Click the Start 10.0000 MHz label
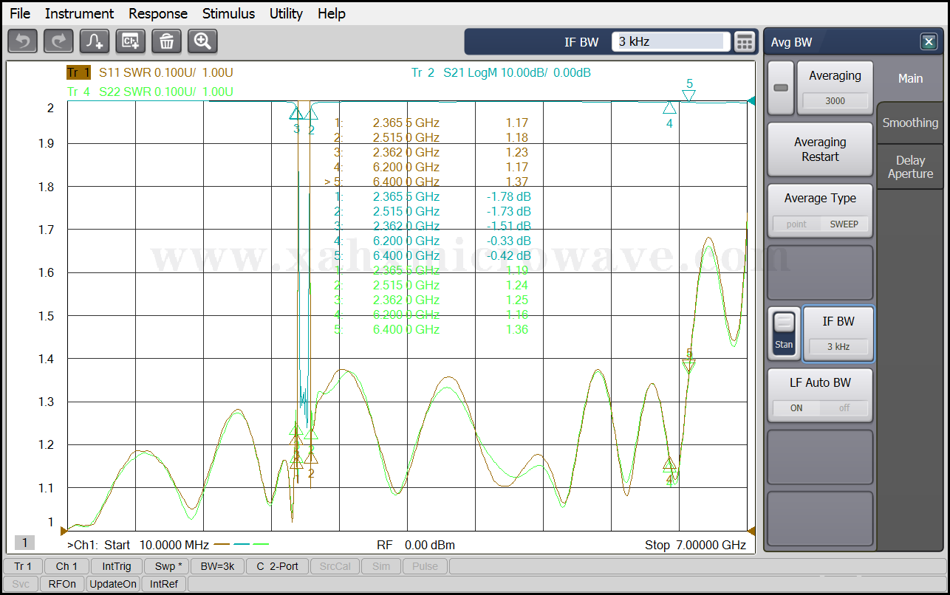 pos(157,545)
